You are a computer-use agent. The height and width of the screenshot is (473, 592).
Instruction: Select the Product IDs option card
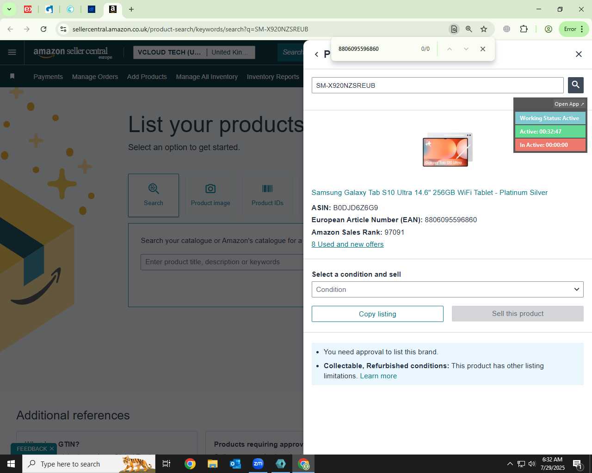coord(267,195)
